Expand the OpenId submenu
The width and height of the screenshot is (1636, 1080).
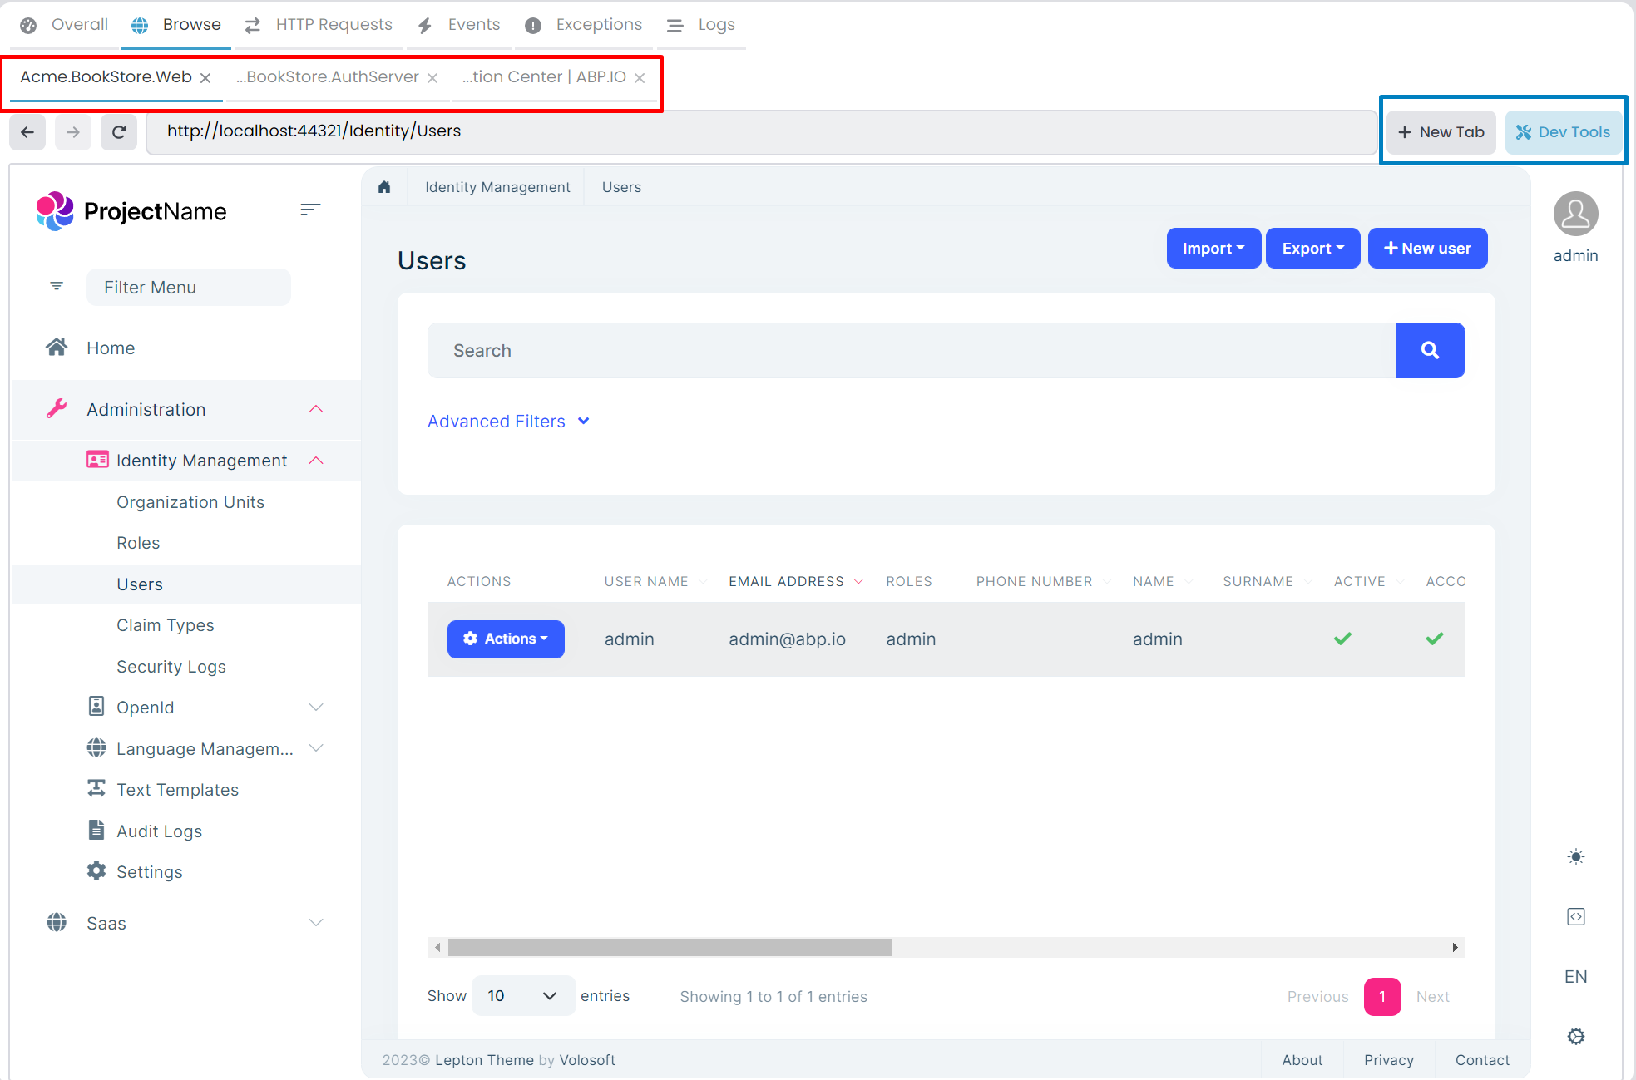coord(316,708)
